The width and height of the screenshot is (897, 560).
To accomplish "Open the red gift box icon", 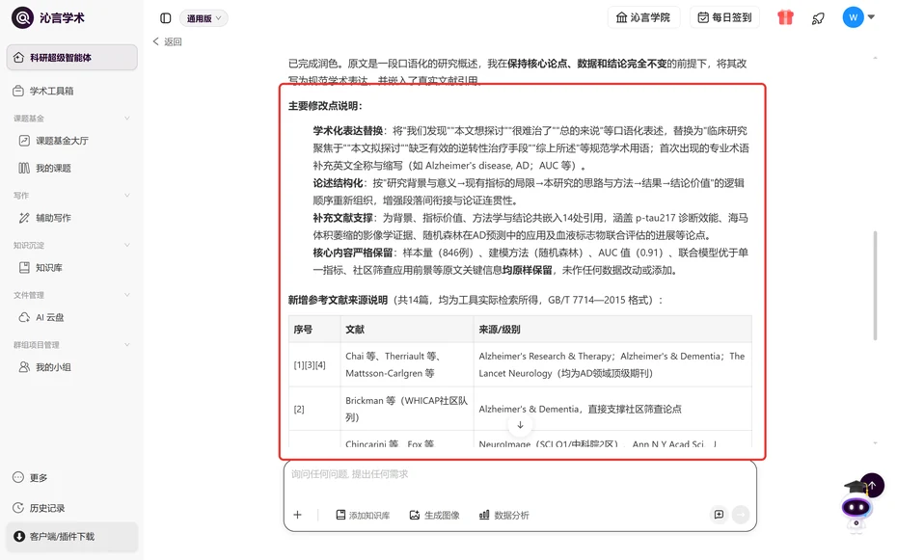I will point(785,17).
